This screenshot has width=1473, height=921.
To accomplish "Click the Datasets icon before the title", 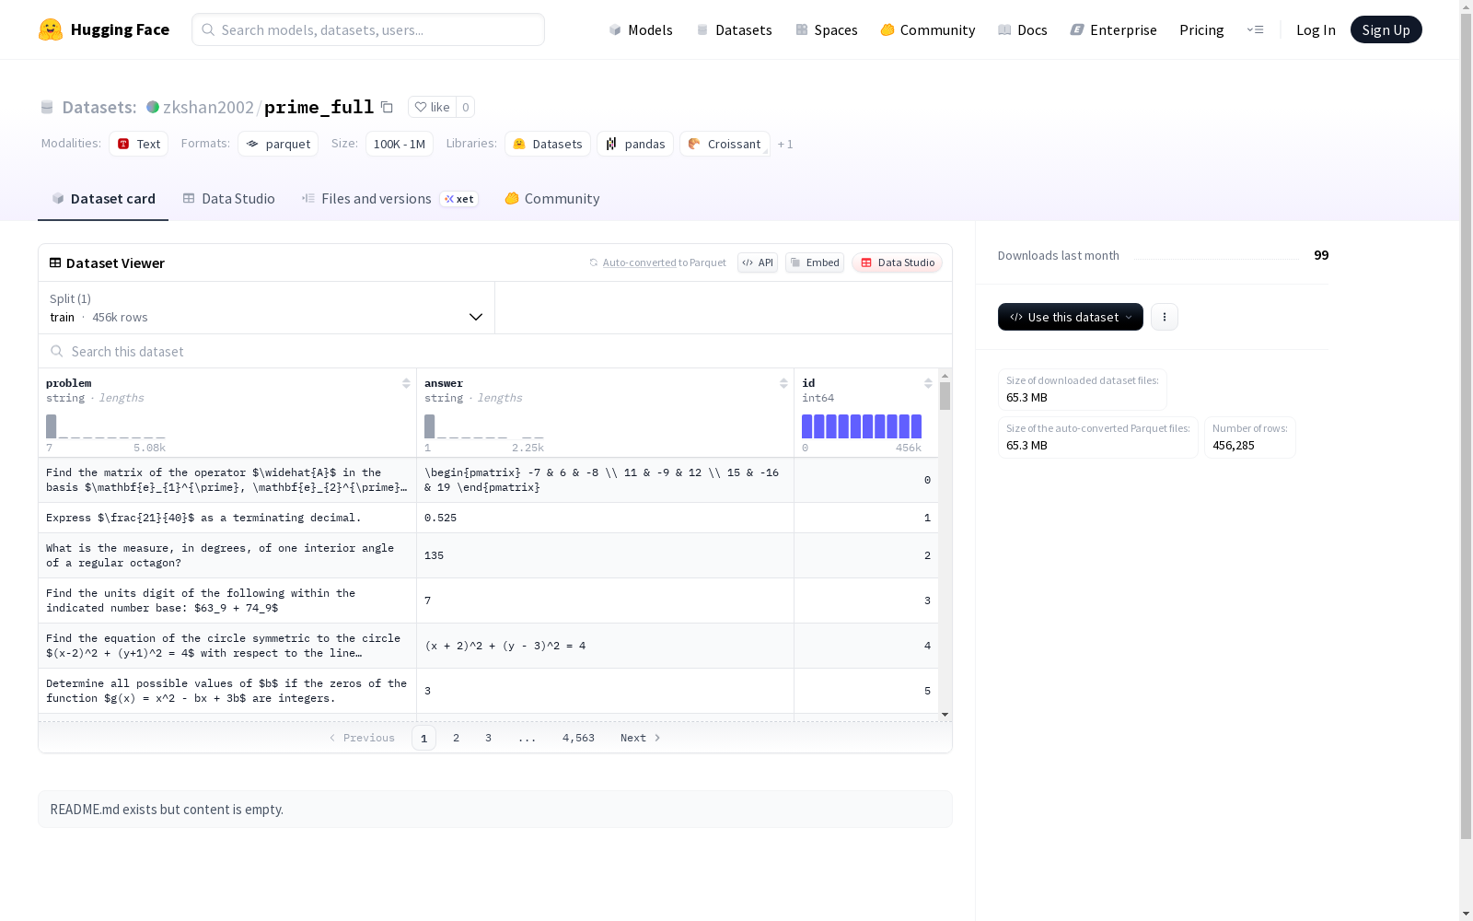I will click(47, 107).
